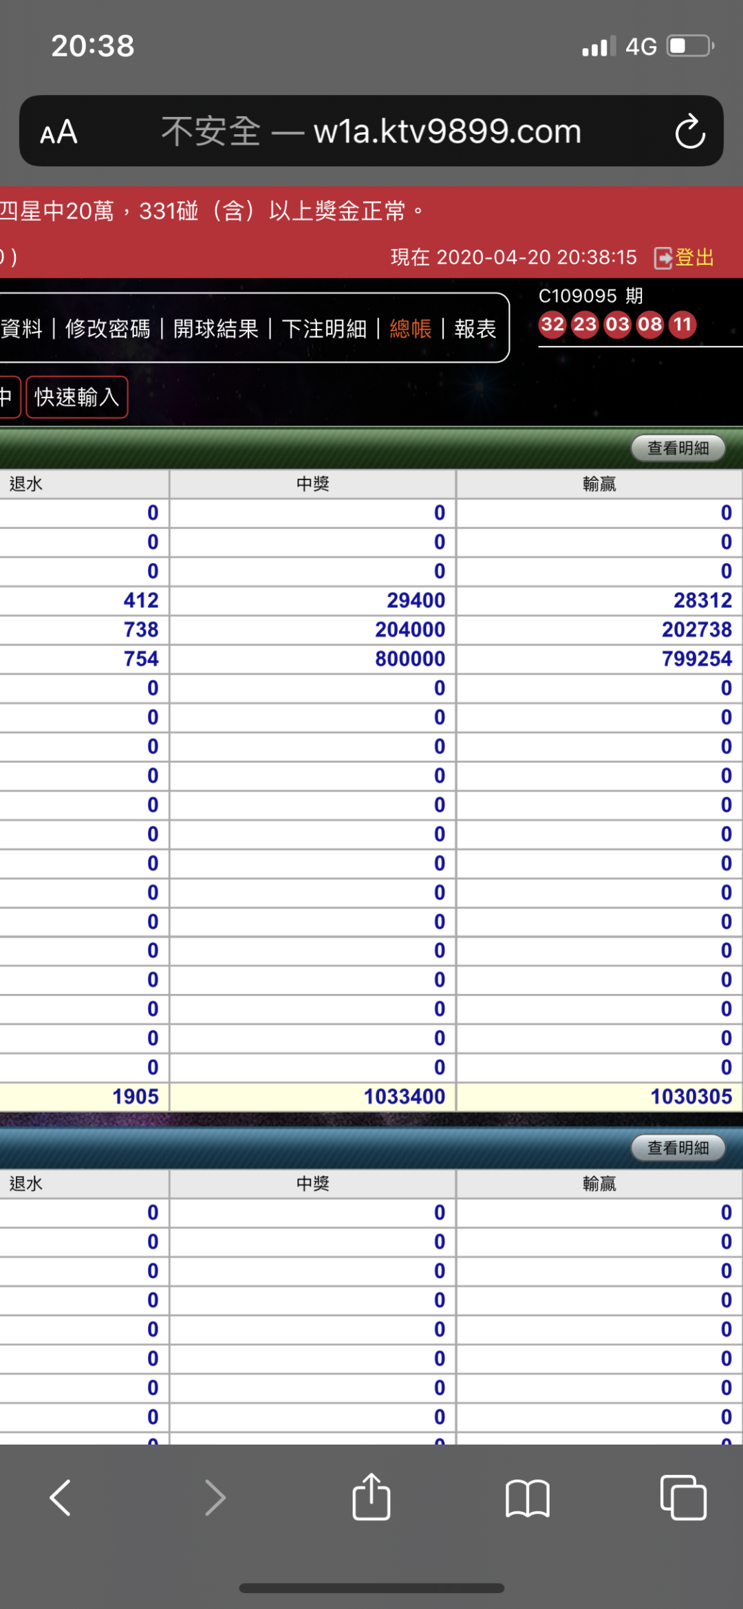Screen dimensions: 743x1609
Task: Open the AA text size menu
Action: point(58,131)
